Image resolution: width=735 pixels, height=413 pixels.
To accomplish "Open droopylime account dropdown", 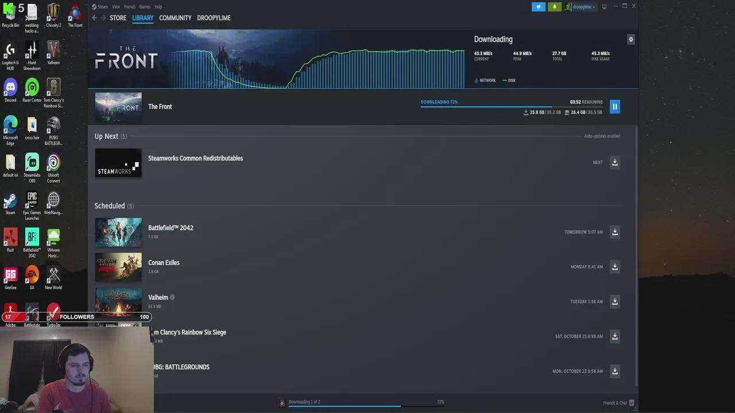I will click(581, 7).
